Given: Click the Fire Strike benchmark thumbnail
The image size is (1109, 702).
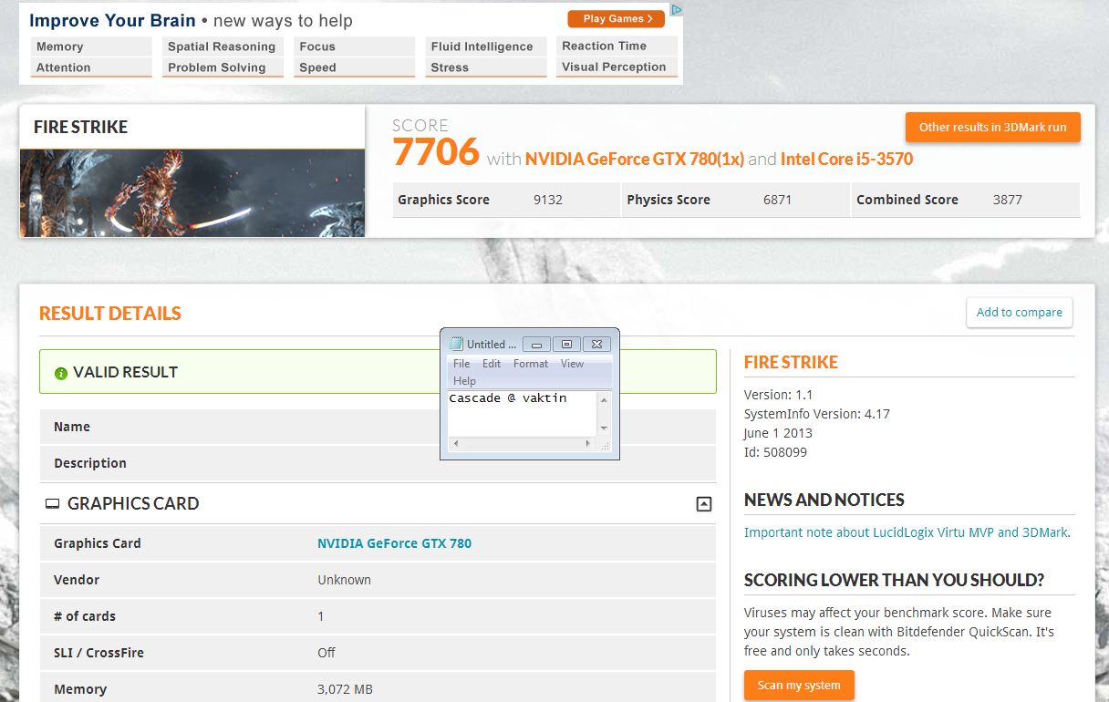Looking at the screenshot, I should point(192,192).
